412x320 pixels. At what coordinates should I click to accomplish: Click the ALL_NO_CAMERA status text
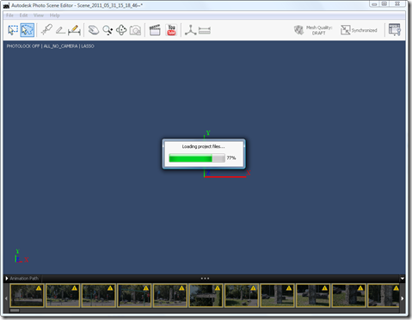(60, 46)
